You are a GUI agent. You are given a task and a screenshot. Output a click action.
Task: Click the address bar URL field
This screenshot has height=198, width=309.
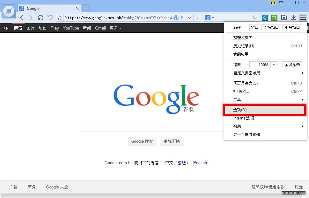tap(118, 18)
